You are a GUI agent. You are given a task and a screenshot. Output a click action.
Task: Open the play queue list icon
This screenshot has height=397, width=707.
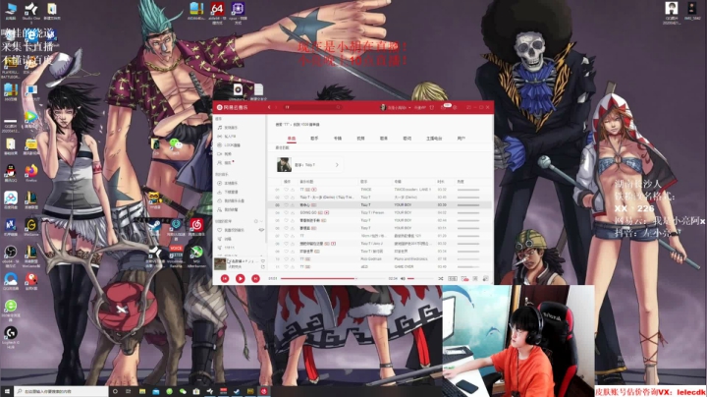tap(486, 279)
